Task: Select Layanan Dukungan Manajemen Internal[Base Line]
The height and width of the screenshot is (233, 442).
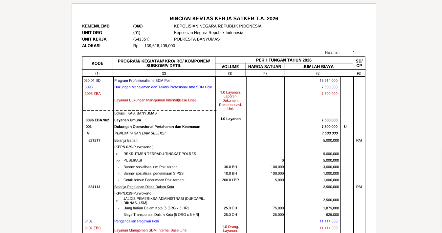Action: point(155,100)
